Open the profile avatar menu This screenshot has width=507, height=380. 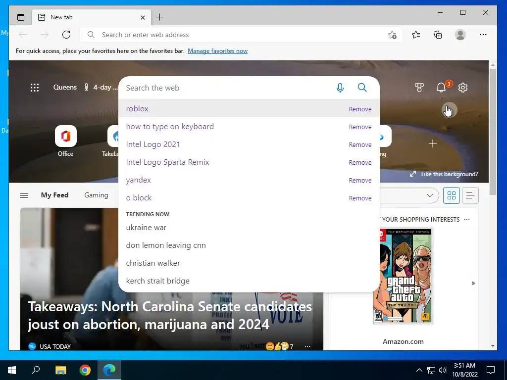point(460,35)
